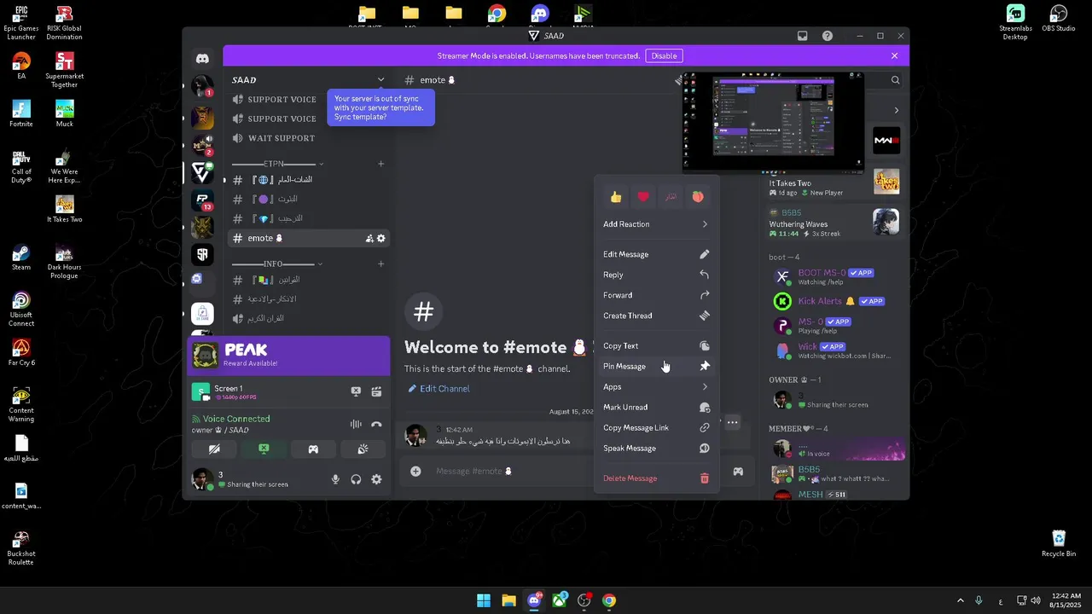Turn on camera in voice panel
Screen dimensions: 1092x614
tap(214, 449)
